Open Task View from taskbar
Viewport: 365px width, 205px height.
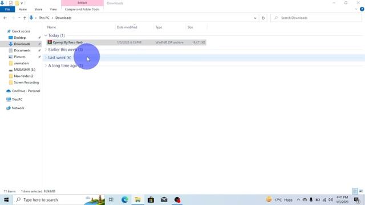tap(111, 200)
